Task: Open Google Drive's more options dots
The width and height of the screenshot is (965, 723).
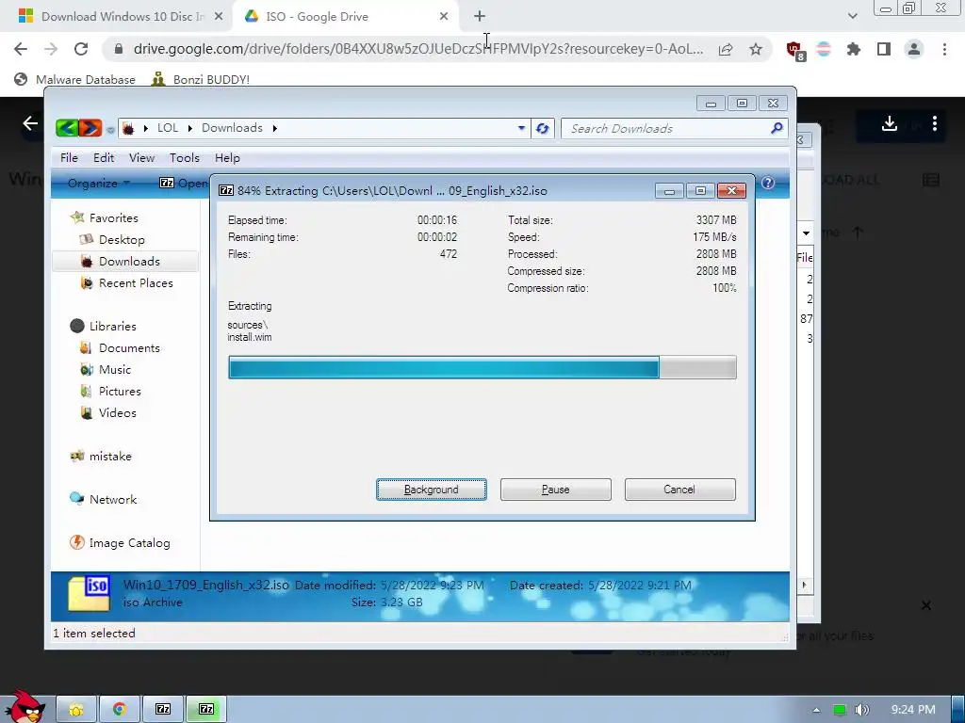Action: tap(935, 123)
